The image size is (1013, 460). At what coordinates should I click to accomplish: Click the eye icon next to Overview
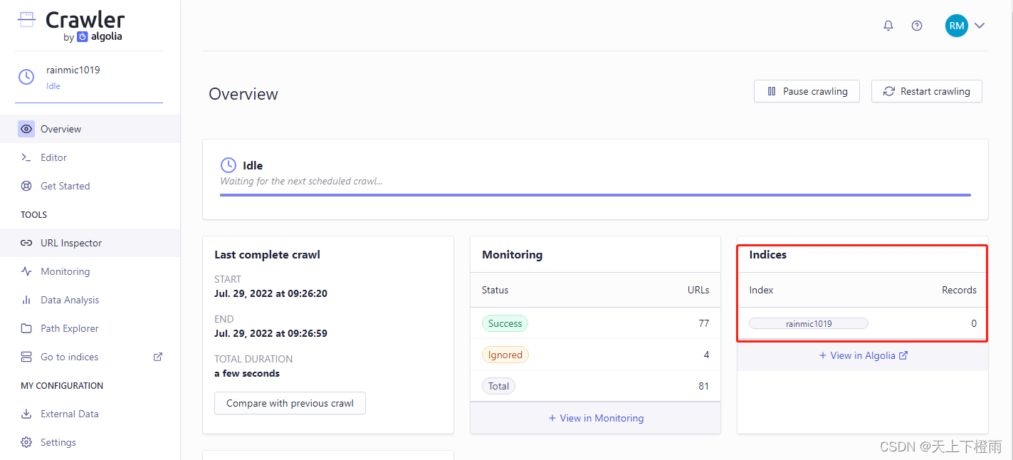tap(26, 129)
